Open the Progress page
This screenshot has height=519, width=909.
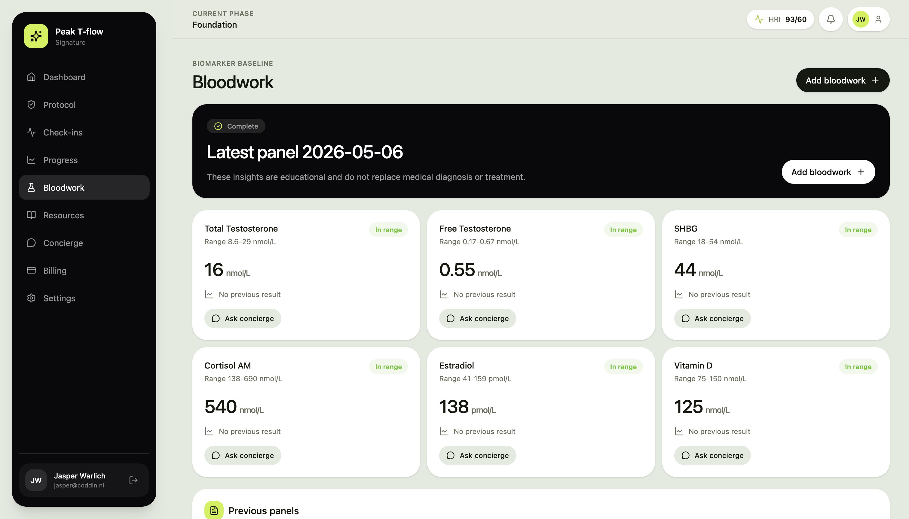point(84,160)
